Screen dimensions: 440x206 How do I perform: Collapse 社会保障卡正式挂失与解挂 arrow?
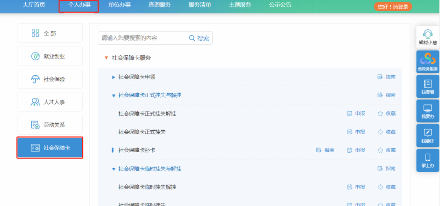click(x=114, y=96)
